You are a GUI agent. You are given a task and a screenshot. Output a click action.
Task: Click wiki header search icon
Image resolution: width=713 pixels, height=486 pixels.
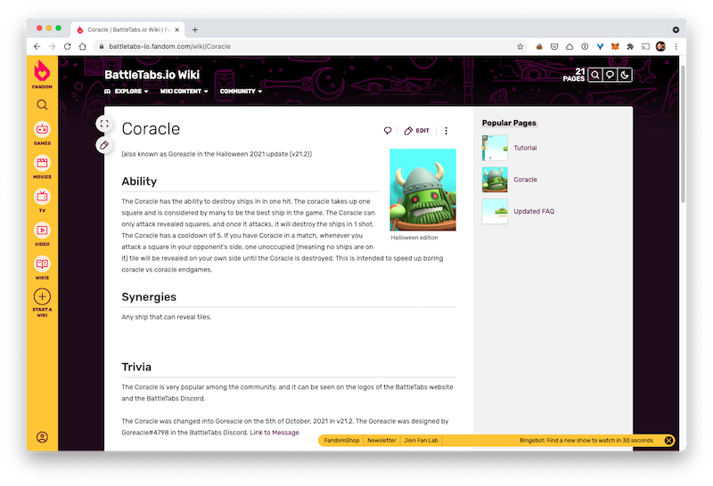pos(594,75)
